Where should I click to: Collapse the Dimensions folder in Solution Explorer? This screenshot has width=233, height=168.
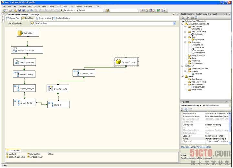click(185, 42)
